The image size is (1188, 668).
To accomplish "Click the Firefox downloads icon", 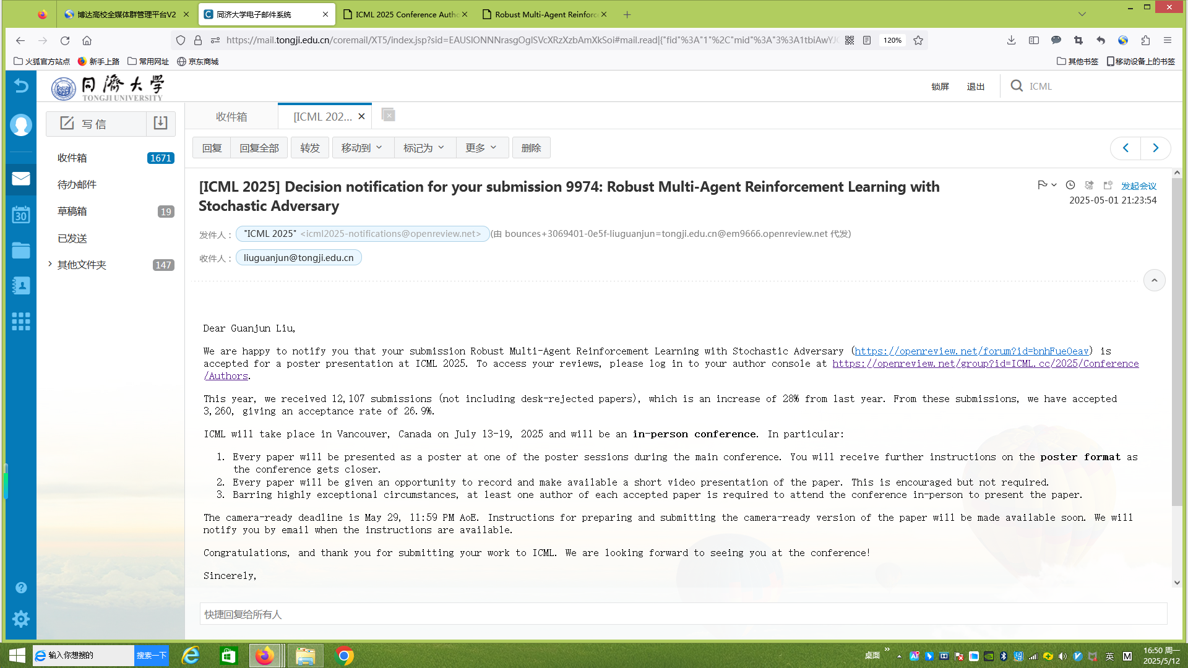I will (1011, 40).
